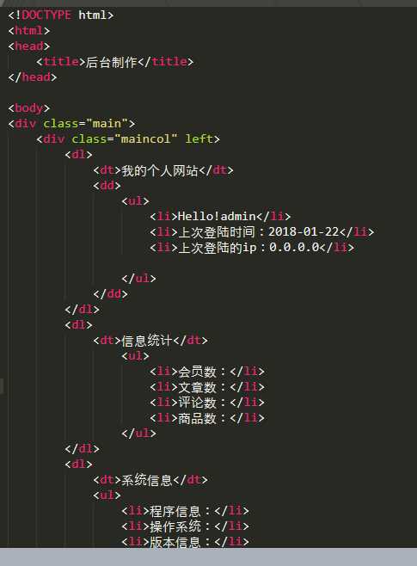Click the 商品数 list item line
417x566 pixels.
click(x=207, y=418)
